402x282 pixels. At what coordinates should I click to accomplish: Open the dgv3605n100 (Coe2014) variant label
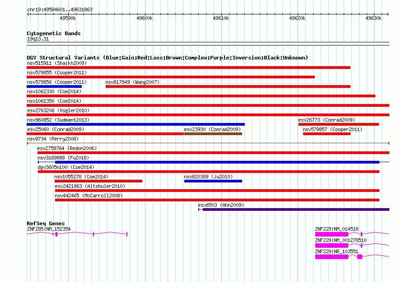coord(66,167)
